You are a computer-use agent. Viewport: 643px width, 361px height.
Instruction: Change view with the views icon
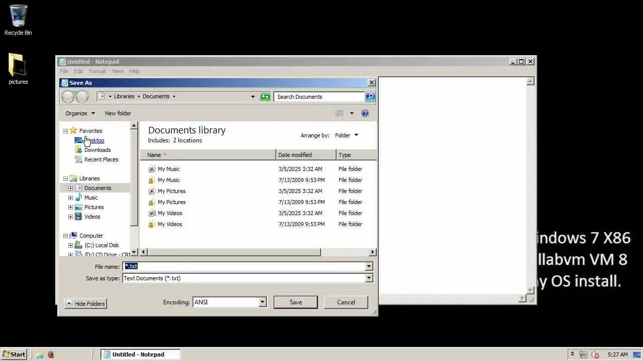point(340,113)
